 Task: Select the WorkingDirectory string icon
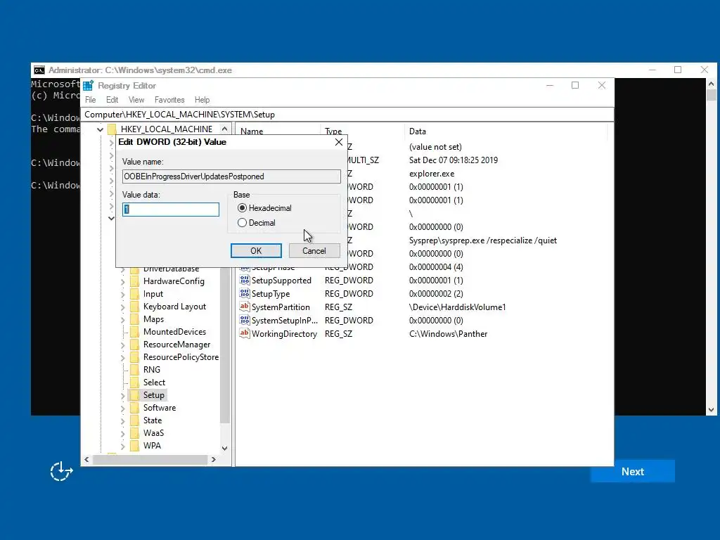245,333
